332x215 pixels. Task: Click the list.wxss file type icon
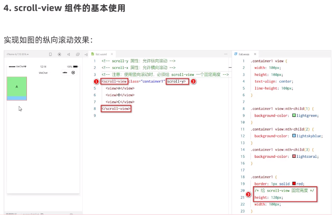tap(236, 54)
